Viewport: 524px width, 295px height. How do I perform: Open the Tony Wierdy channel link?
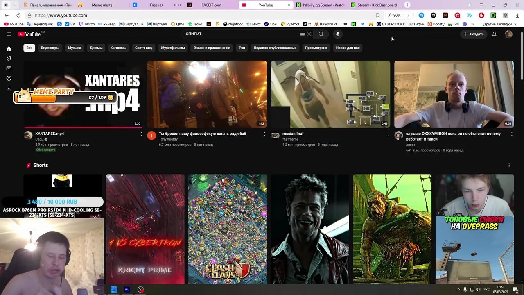[168, 139]
